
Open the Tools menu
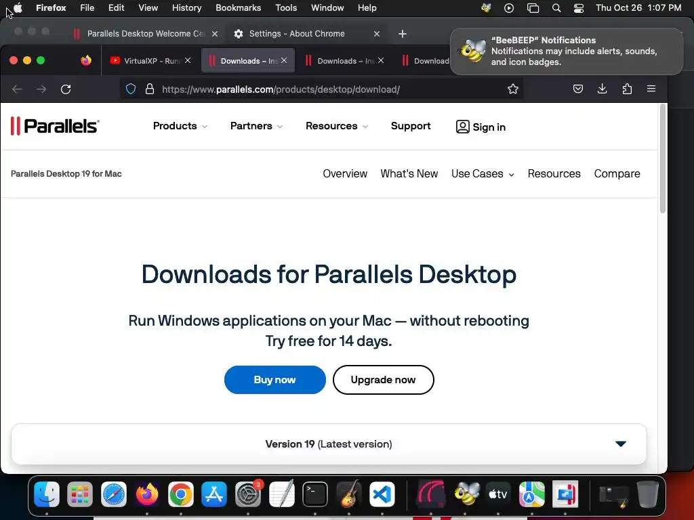click(286, 8)
